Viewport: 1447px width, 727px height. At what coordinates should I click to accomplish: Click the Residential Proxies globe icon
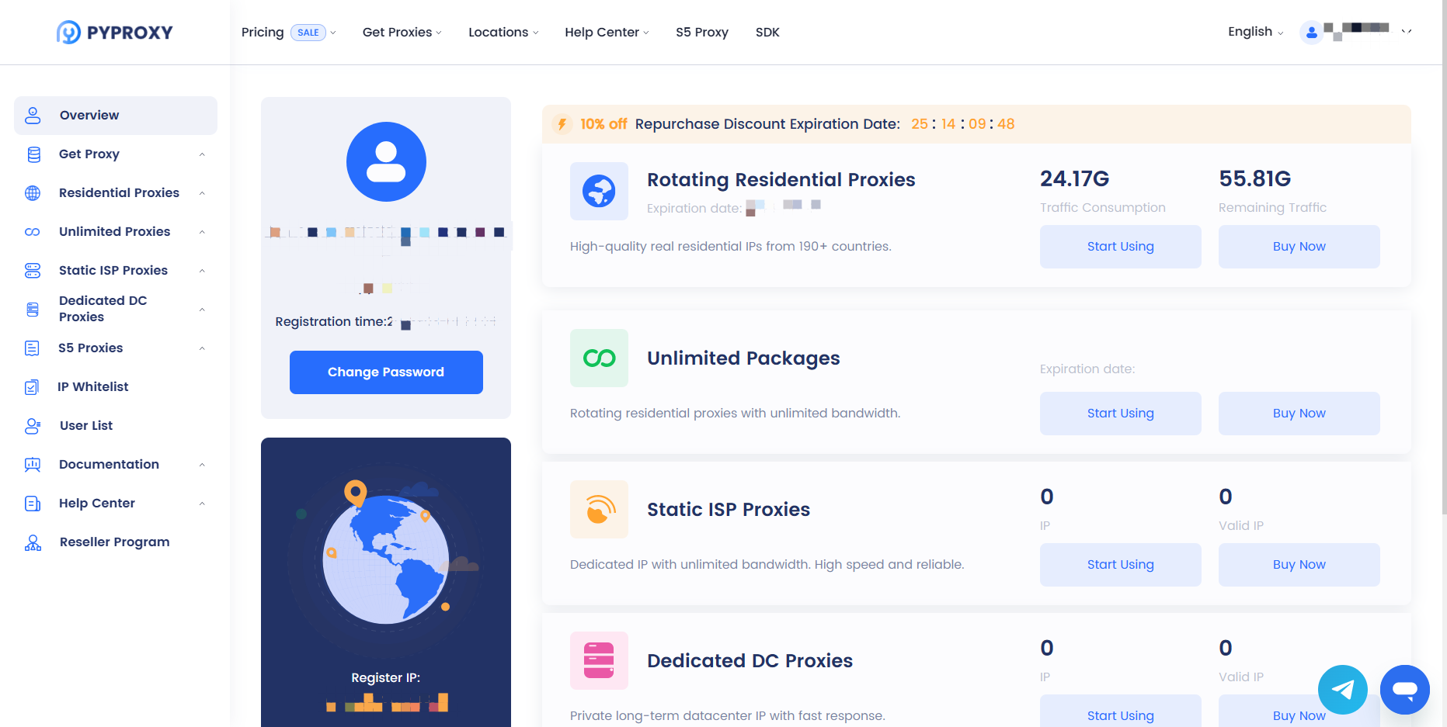(x=33, y=193)
